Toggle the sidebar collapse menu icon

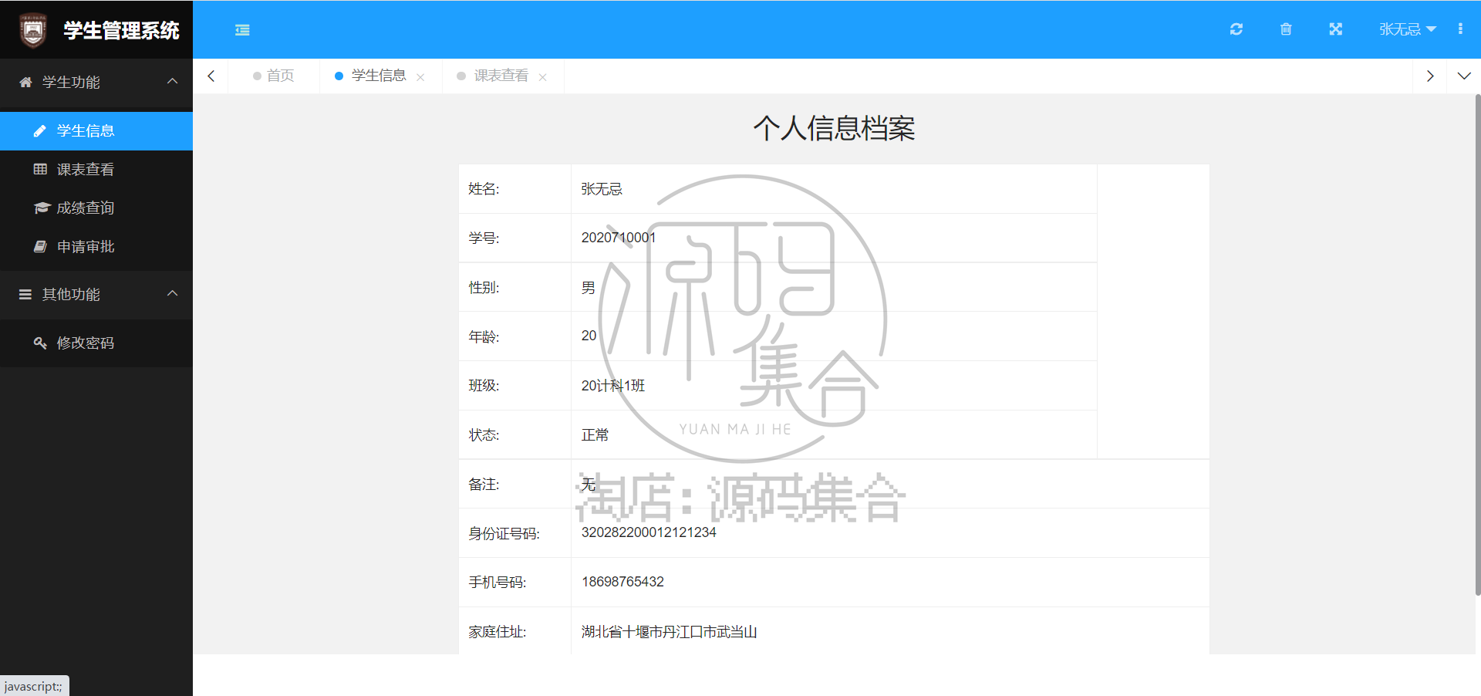point(242,30)
